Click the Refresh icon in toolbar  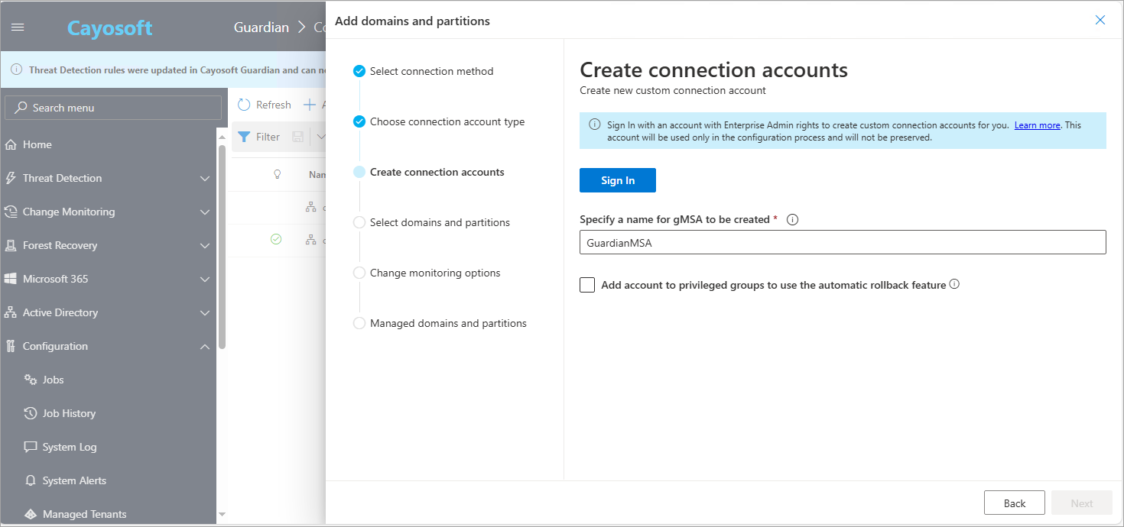(245, 105)
